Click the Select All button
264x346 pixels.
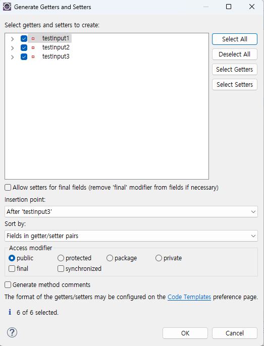coord(235,39)
